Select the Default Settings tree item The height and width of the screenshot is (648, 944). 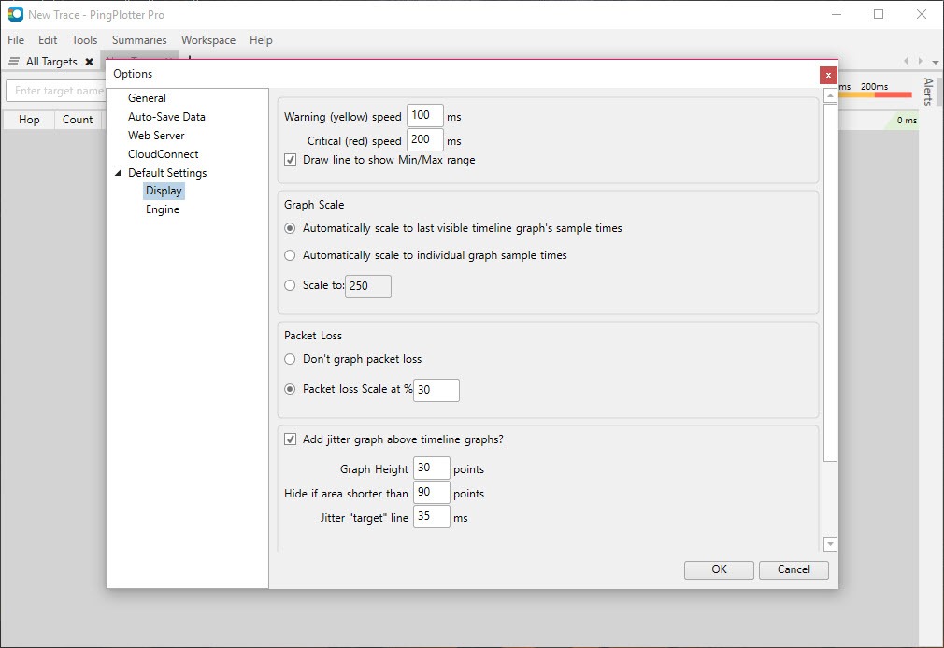(x=167, y=173)
